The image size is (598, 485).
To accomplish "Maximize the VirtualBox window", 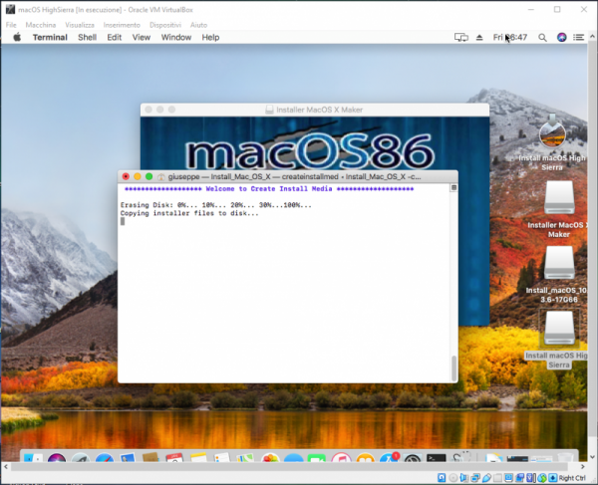I will (557, 10).
